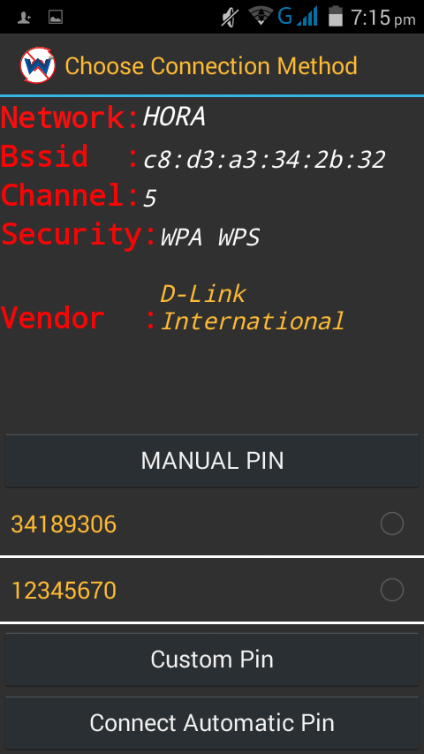The image size is (424, 754).
Task: Tap the WPS app logo icon
Action: coord(37,65)
